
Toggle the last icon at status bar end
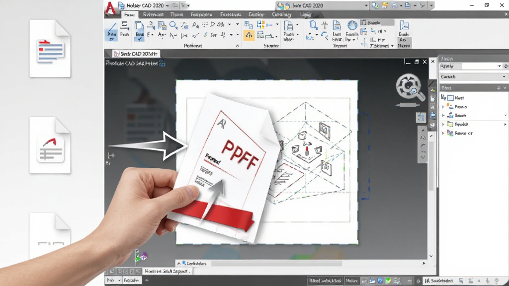coord(497,281)
